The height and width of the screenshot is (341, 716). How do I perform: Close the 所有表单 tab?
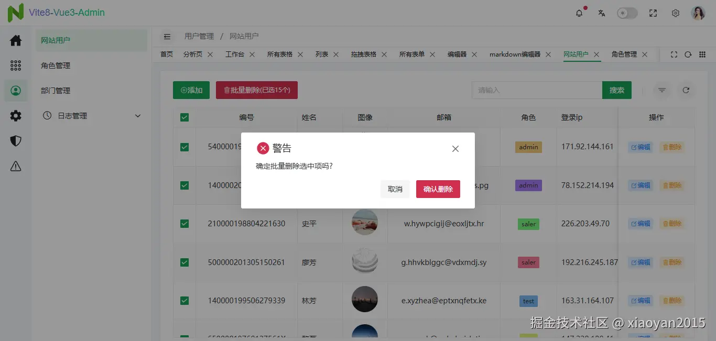click(x=432, y=54)
